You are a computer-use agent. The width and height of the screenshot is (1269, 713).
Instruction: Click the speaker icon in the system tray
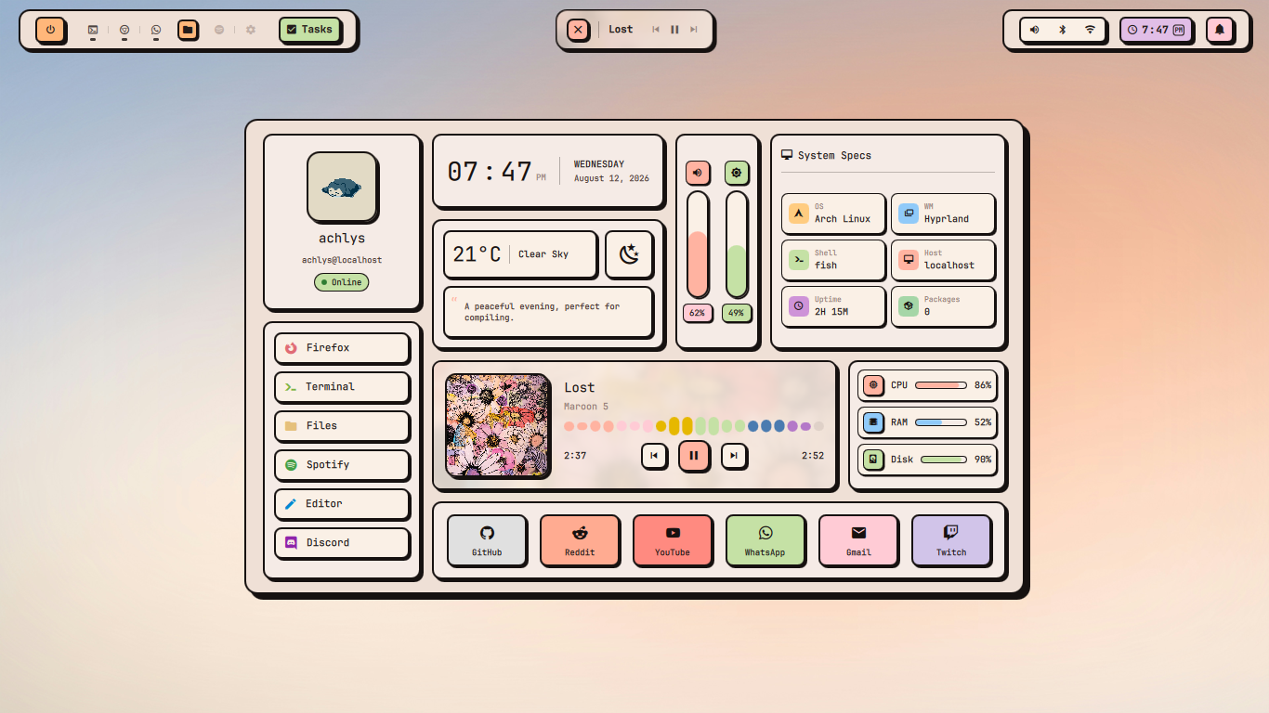coord(1035,30)
